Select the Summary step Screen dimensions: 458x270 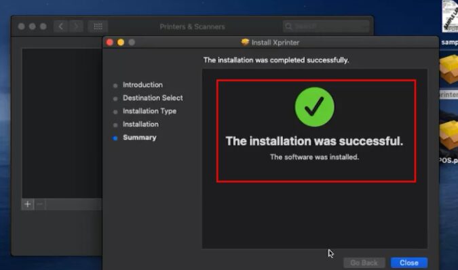140,138
